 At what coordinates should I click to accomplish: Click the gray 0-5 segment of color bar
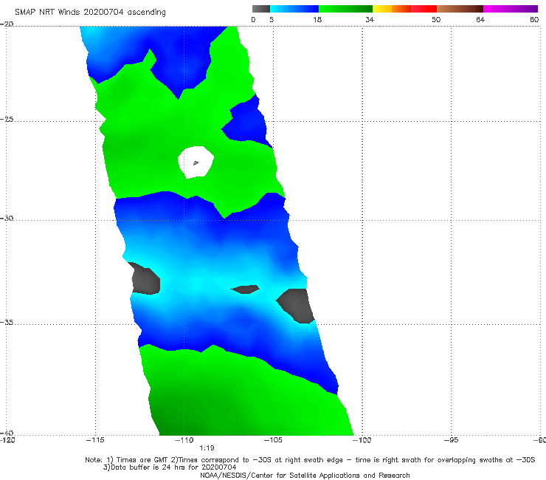pyautogui.click(x=261, y=9)
